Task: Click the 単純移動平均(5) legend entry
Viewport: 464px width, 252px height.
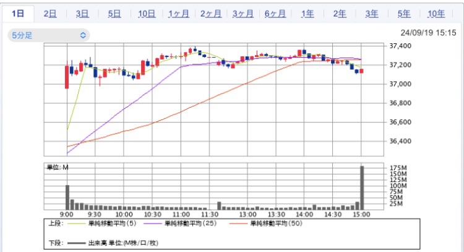Action: [113, 224]
